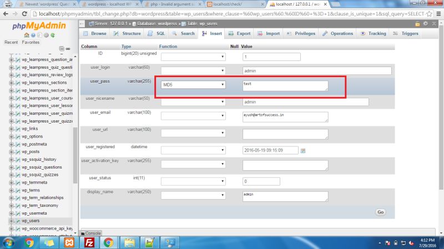Expand wp_posts table node
The width and height of the screenshot is (444, 249).
tap(11, 152)
